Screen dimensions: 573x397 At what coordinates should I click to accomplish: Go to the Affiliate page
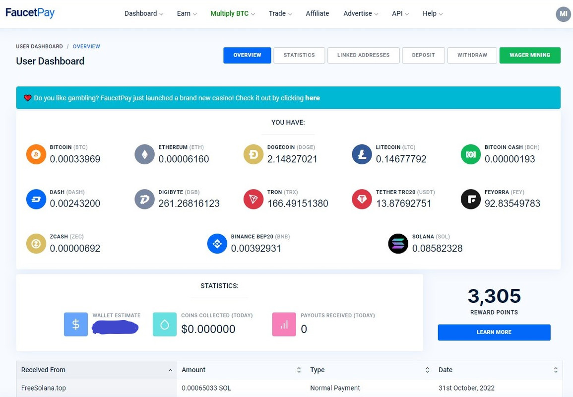[x=317, y=13]
